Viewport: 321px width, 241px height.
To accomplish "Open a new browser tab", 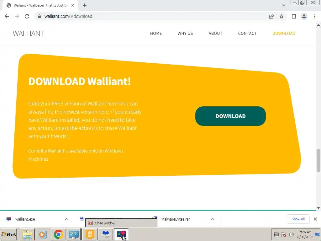I will (x=85, y=5).
